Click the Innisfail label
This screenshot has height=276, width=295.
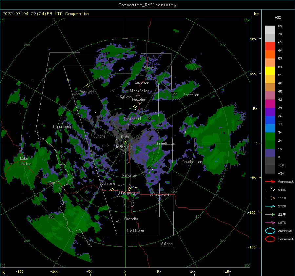pyautogui.click(x=132, y=119)
